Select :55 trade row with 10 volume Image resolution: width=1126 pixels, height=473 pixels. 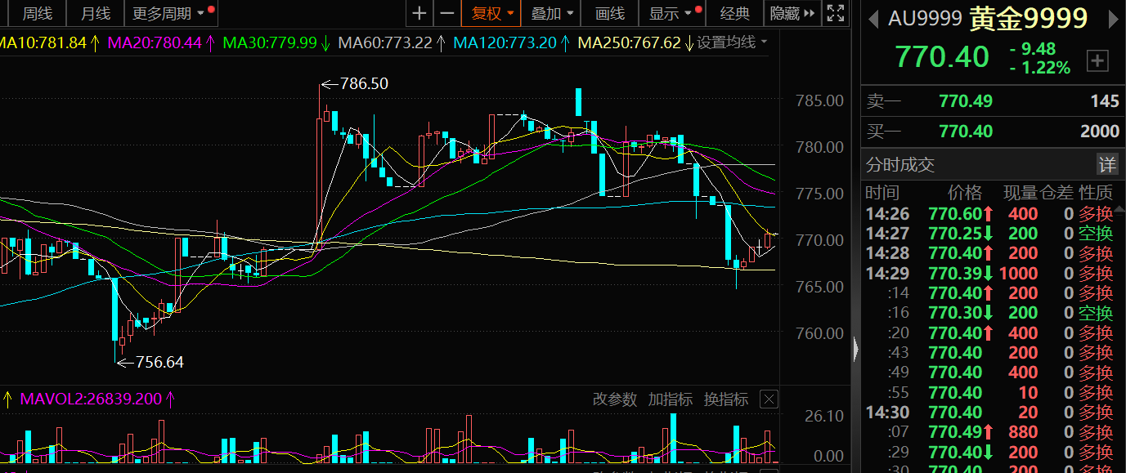[989, 393]
